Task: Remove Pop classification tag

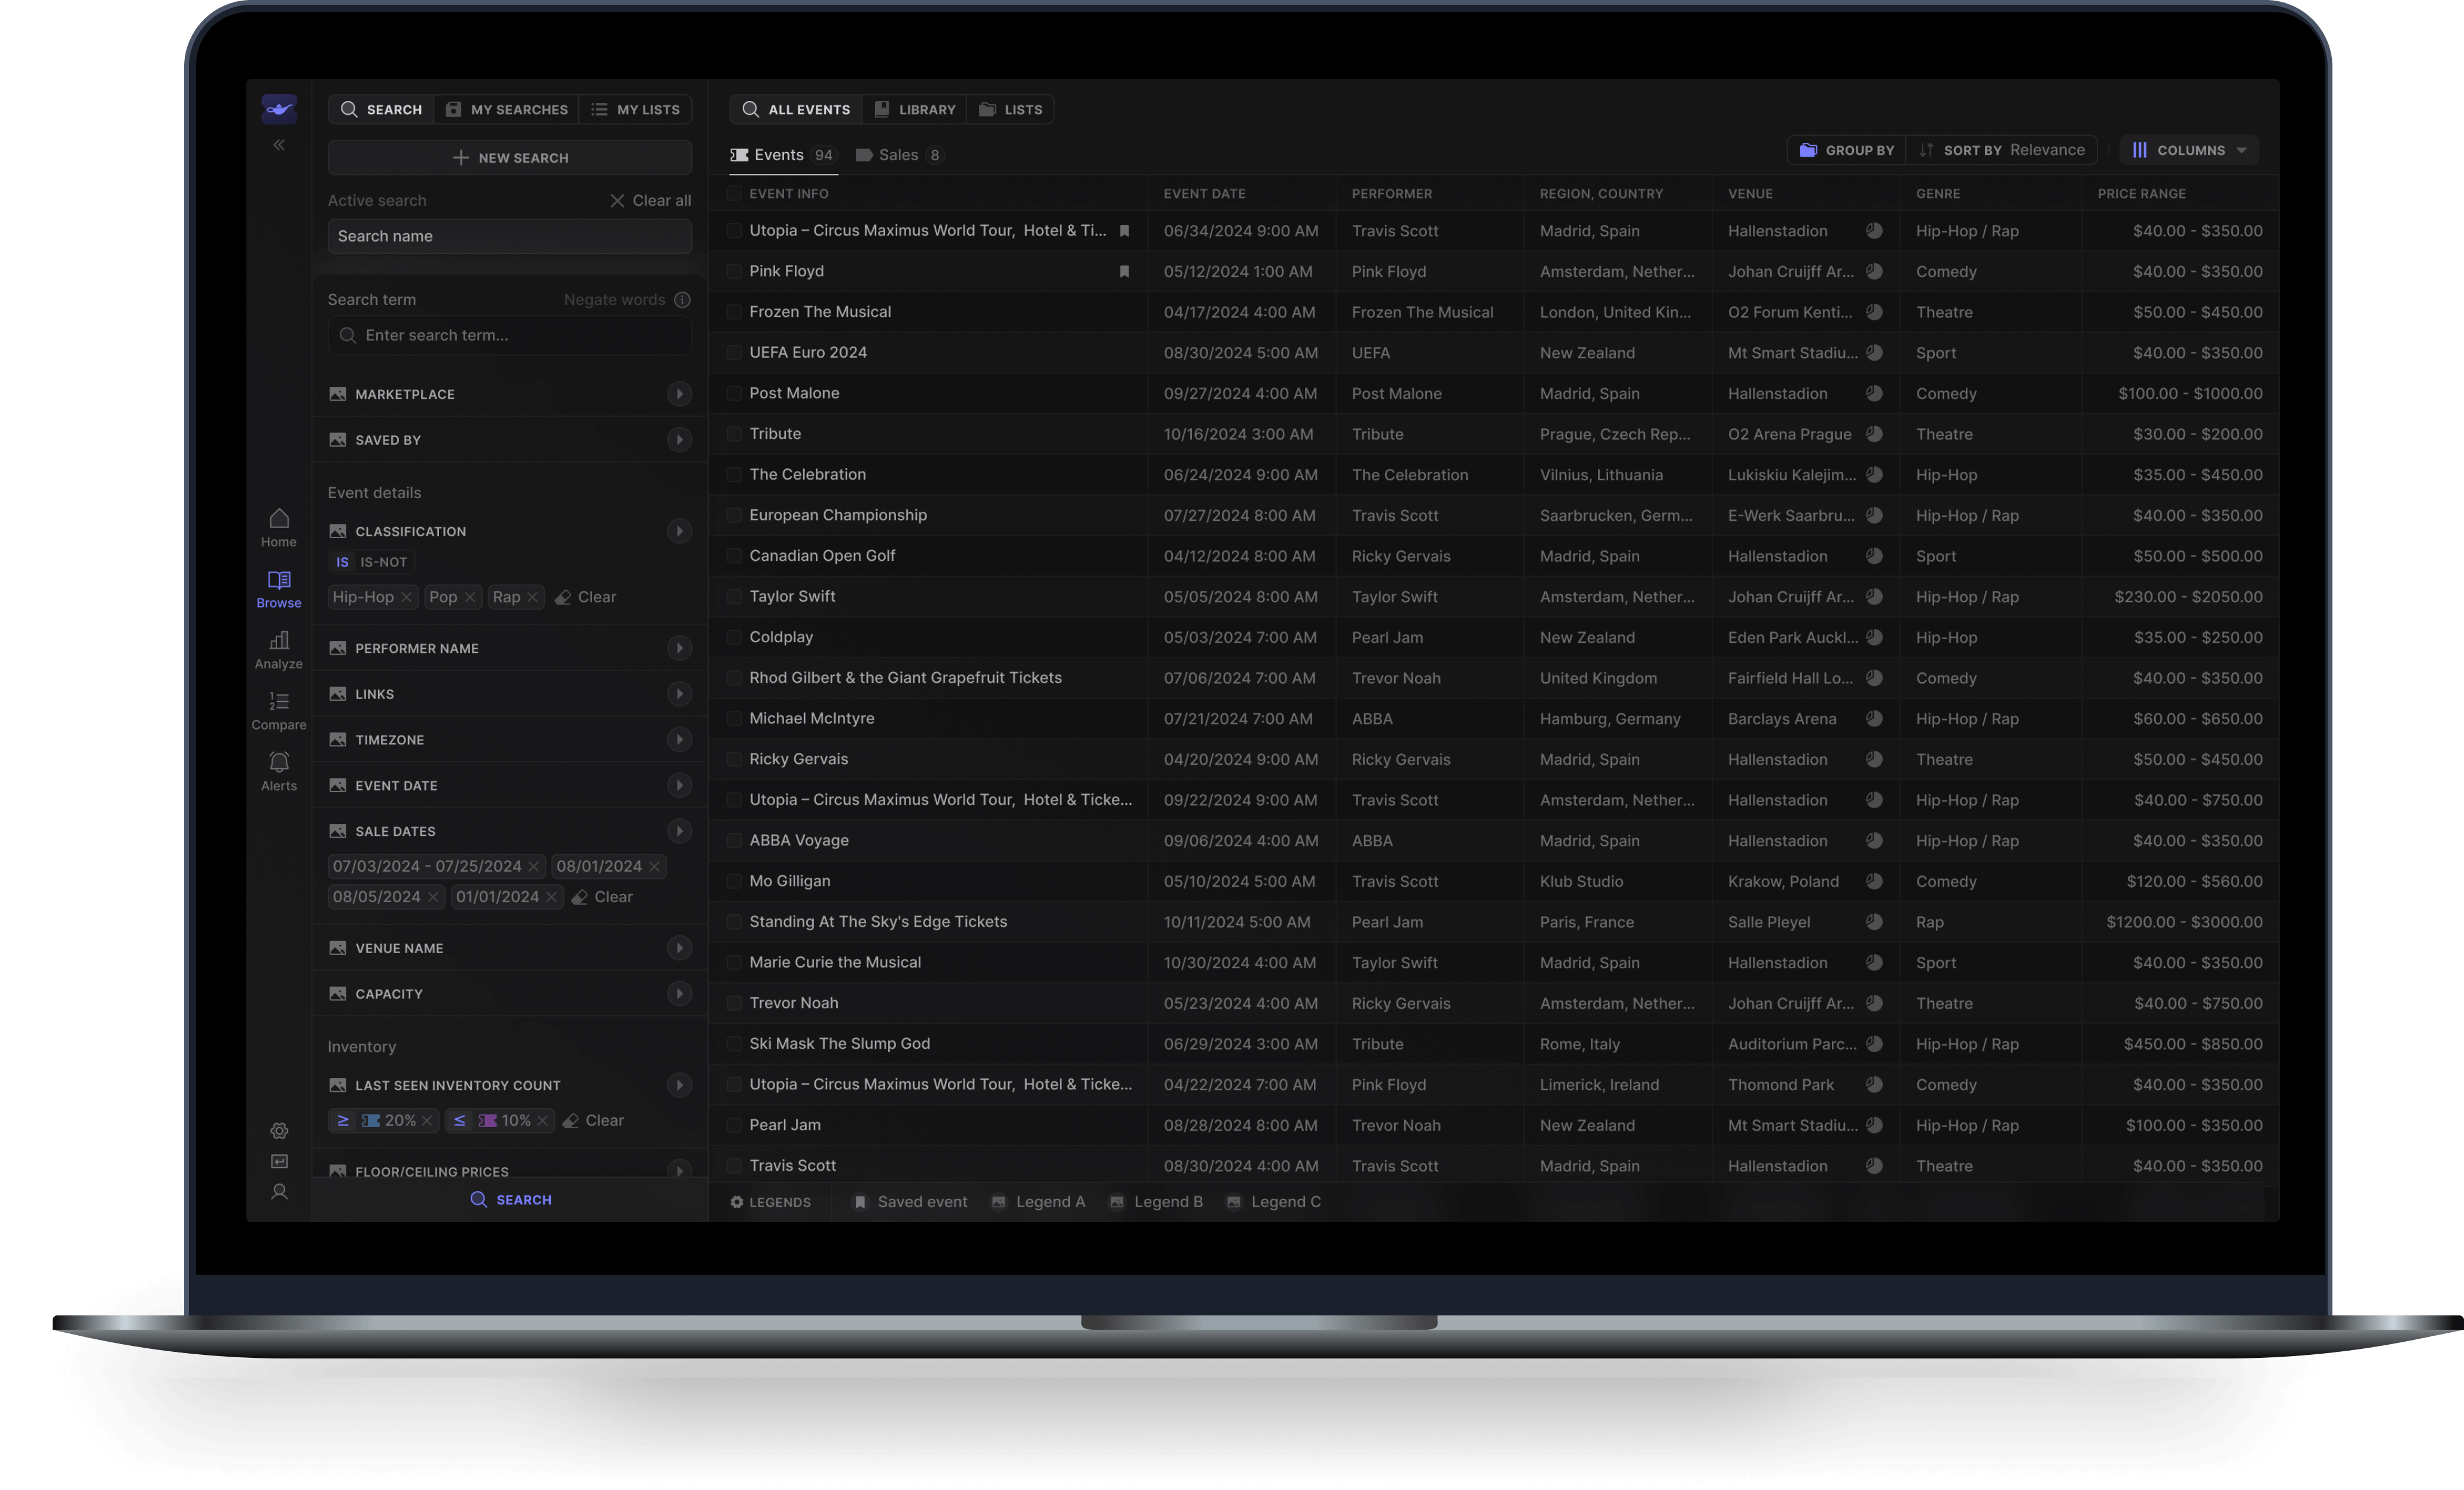Action: tap(470, 597)
